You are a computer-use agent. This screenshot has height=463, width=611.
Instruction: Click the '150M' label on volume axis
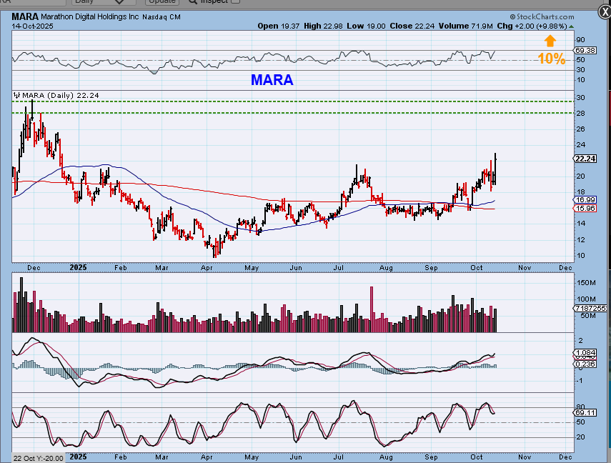tap(586, 282)
